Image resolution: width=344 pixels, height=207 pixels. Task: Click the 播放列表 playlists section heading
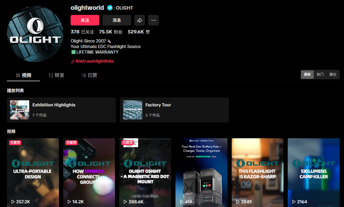tap(15, 90)
